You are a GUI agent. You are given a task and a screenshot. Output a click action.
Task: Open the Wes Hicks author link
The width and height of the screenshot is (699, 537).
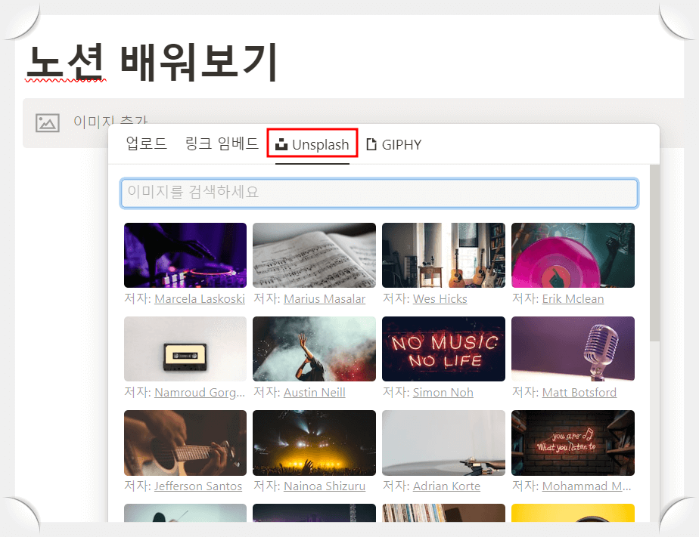pos(440,298)
